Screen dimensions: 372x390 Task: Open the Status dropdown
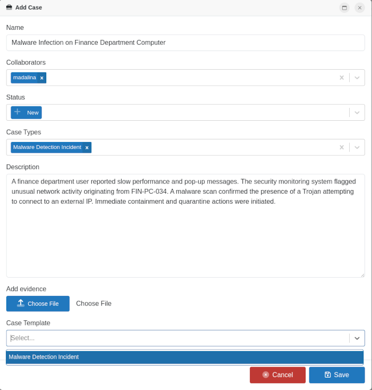tap(357, 112)
